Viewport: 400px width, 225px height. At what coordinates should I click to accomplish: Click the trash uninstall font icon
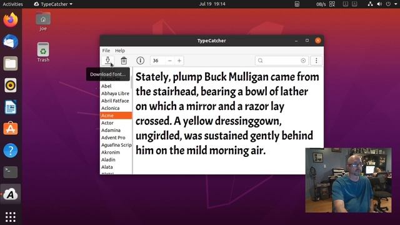(124, 61)
